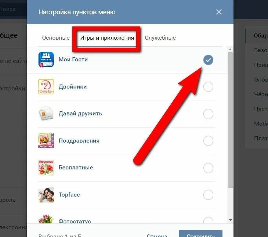Select the Topface couple icon
This screenshot has width=268, height=237.
(x=46, y=195)
